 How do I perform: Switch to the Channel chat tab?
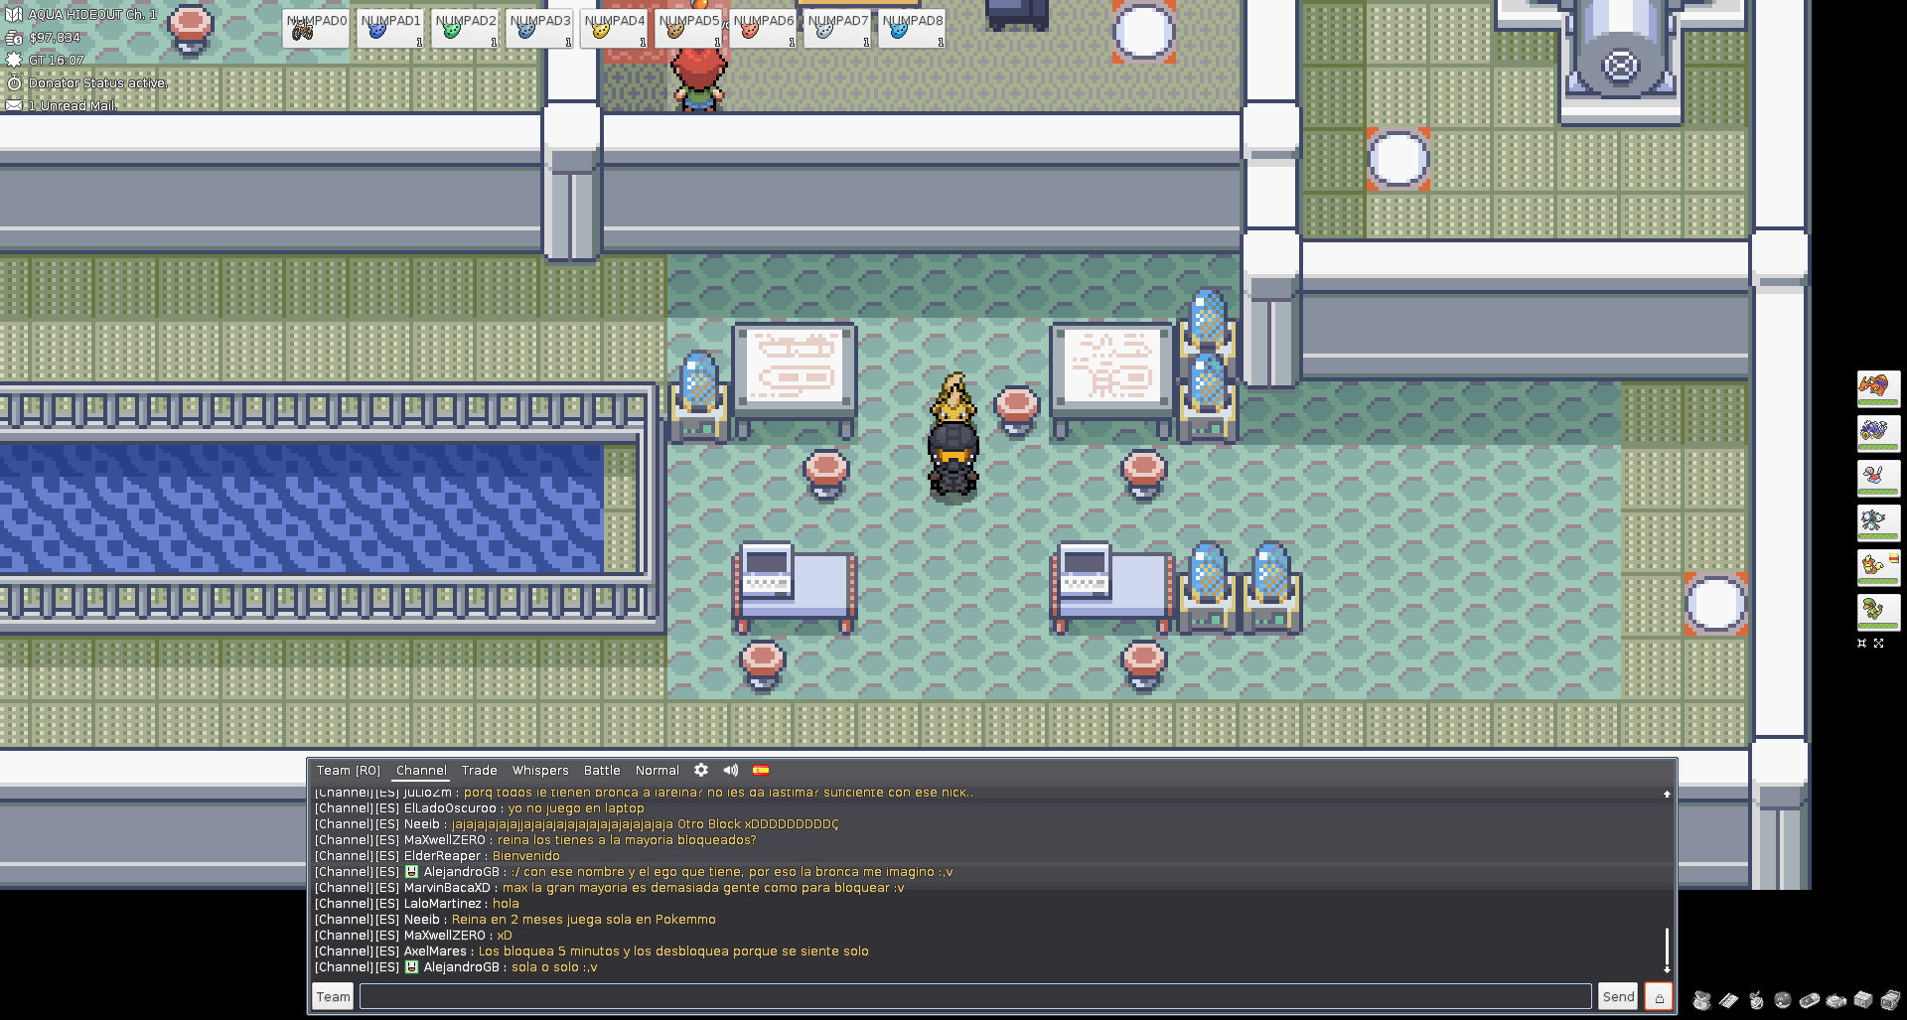click(421, 770)
